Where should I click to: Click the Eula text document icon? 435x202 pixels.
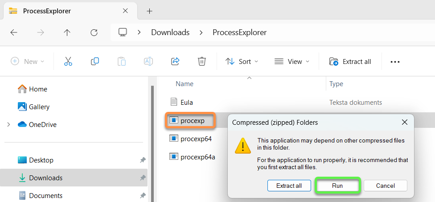pyautogui.click(x=174, y=102)
